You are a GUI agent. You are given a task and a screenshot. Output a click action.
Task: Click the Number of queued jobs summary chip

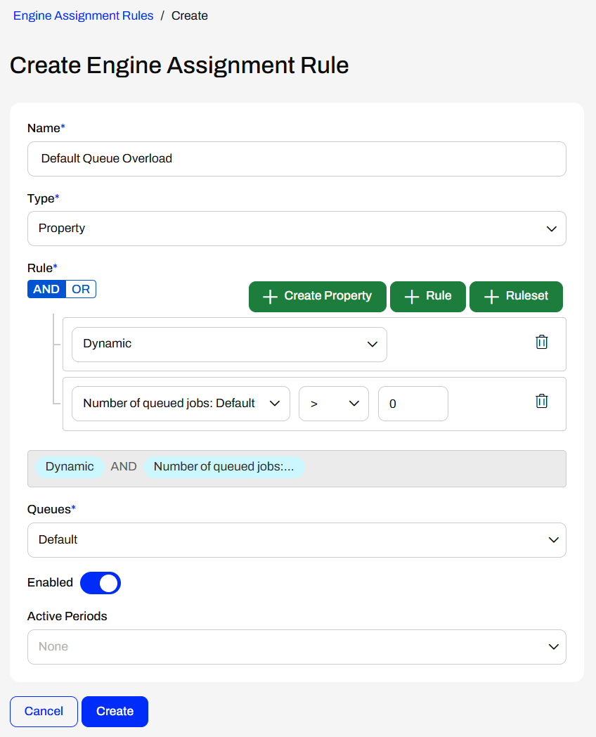pos(224,467)
